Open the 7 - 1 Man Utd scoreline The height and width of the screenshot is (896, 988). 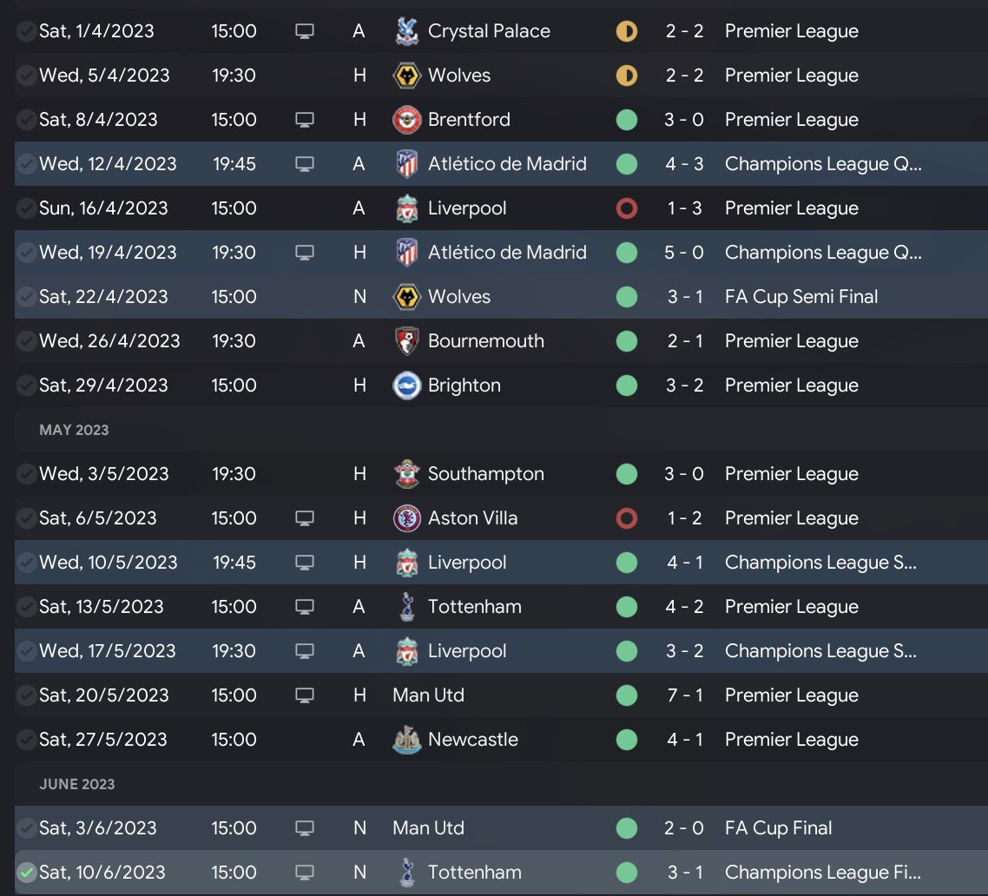(684, 695)
